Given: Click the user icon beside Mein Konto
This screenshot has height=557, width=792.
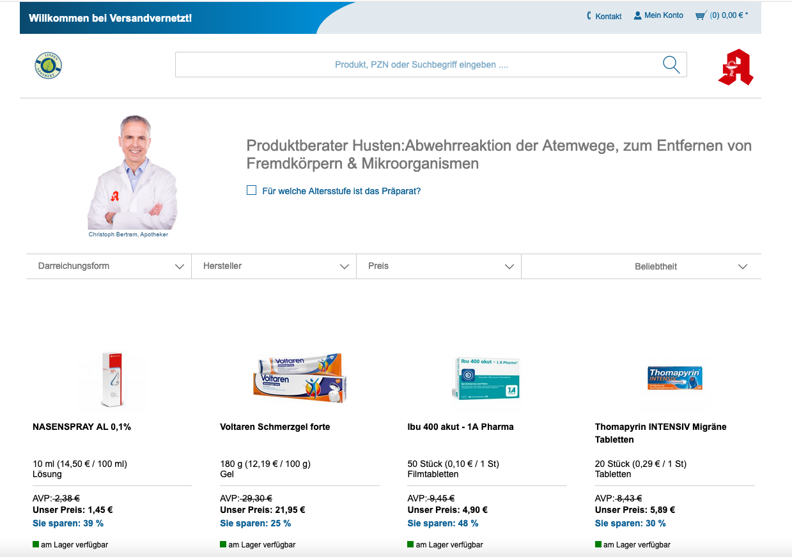Looking at the screenshot, I should click(x=637, y=15).
